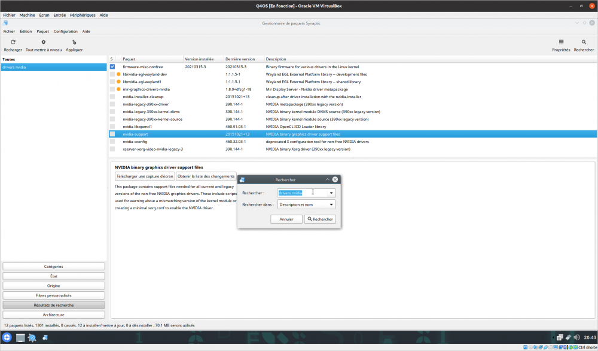Open VirtualBox Machine menu
The width and height of the screenshot is (598, 351).
click(x=27, y=16)
